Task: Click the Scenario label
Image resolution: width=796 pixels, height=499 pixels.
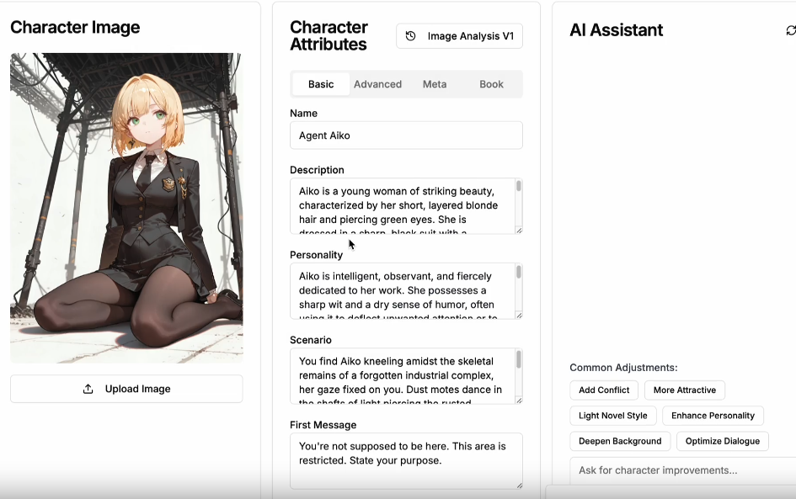Action: [310, 340]
